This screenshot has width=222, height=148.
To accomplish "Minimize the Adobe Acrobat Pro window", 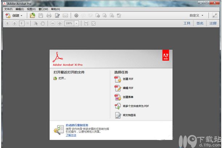I will [x=201, y=3].
